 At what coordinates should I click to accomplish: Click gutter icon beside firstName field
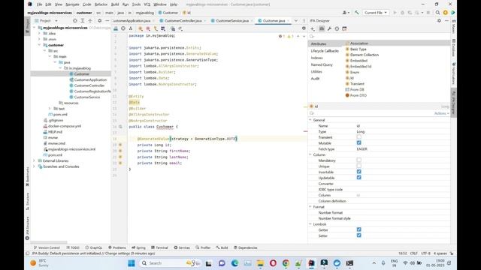120,151
